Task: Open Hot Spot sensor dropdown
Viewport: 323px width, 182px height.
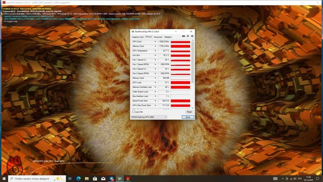Action: 155,55
